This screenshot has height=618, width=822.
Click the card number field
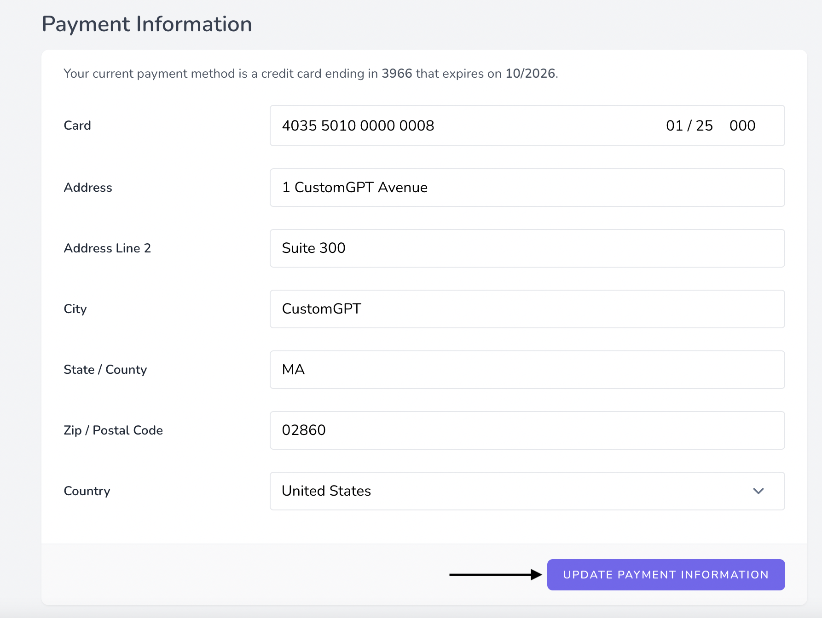click(358, 126)
